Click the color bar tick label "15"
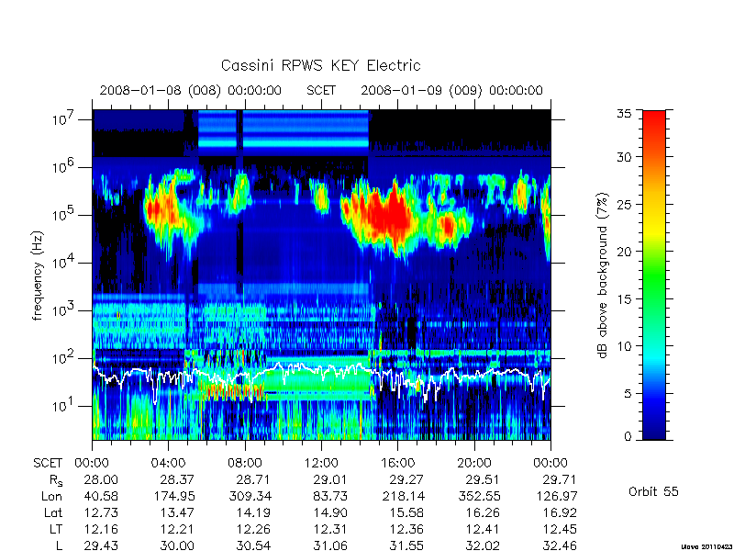This screenshot has width=734, height=551. pyautogui.click(x=624, y=299)
